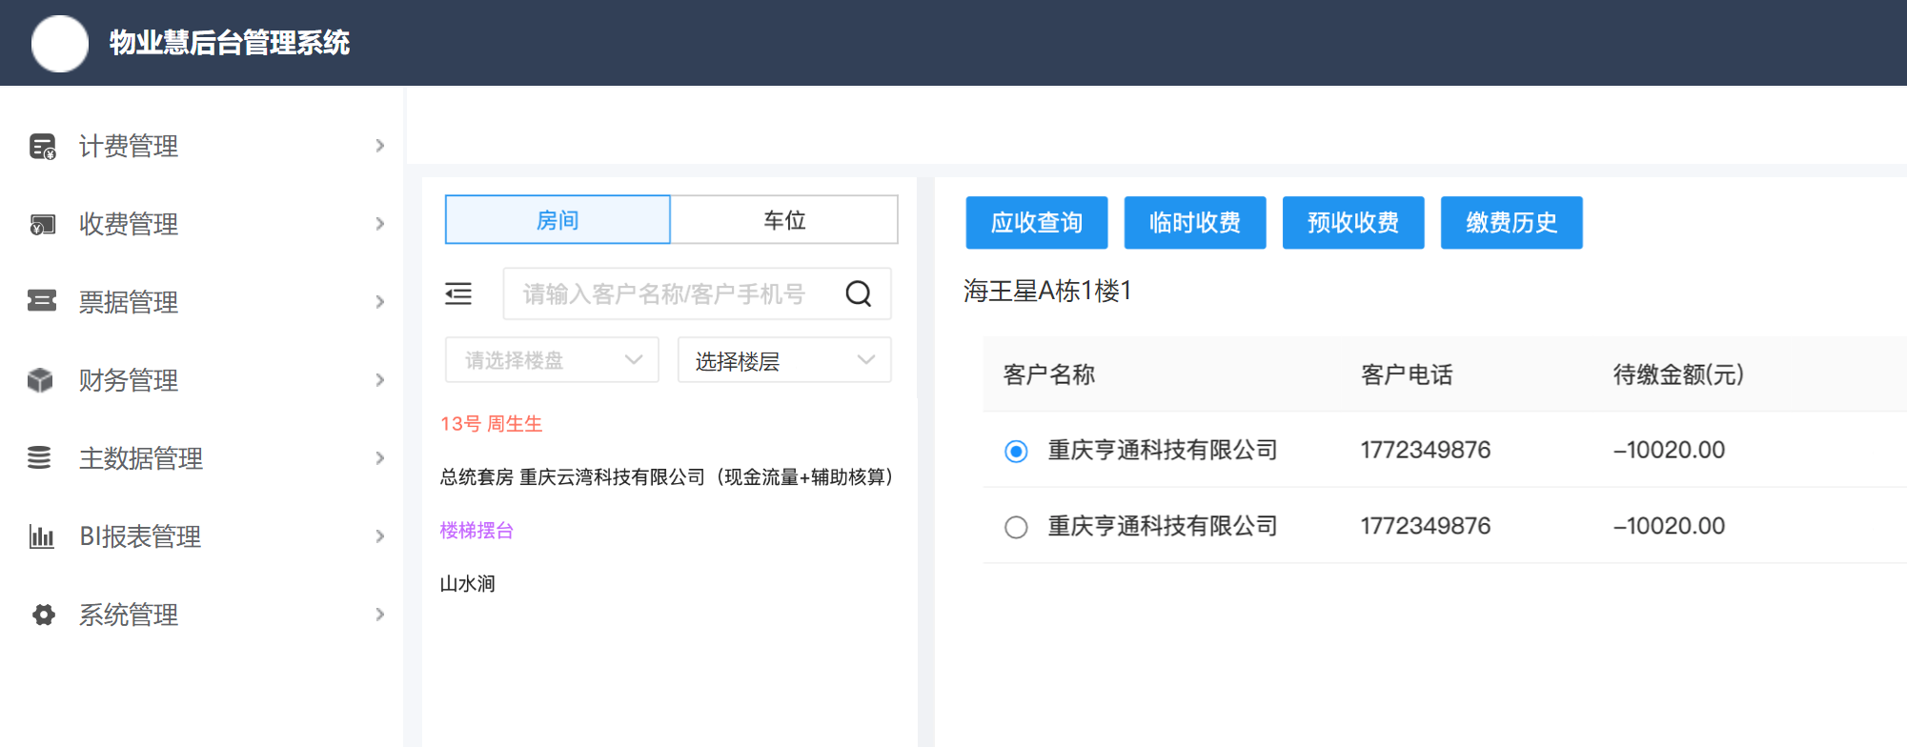The width and height of the screenshot is (1907, 747).
Task: Click the 票据管理 ticket icon
Action: coord(42,301)
